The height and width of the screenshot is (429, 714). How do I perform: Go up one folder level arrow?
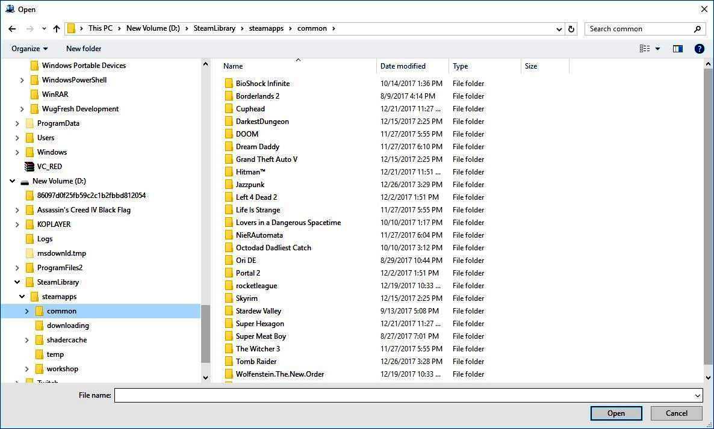(x=57, y=29)
